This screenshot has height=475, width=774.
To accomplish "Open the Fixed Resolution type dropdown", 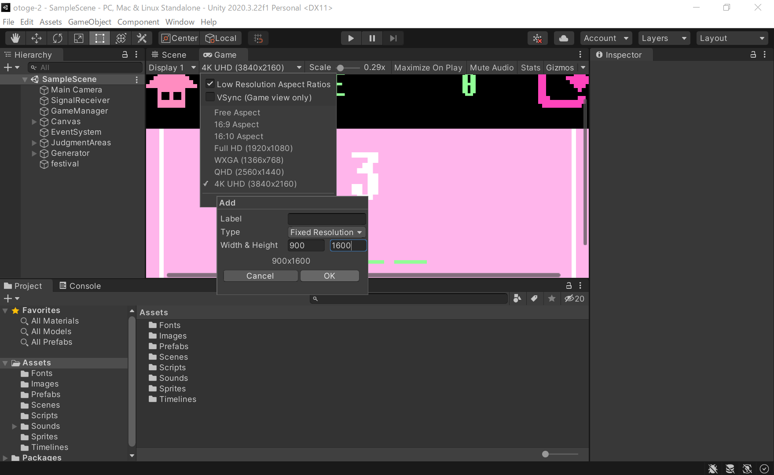I will click(x=326, y=232).
